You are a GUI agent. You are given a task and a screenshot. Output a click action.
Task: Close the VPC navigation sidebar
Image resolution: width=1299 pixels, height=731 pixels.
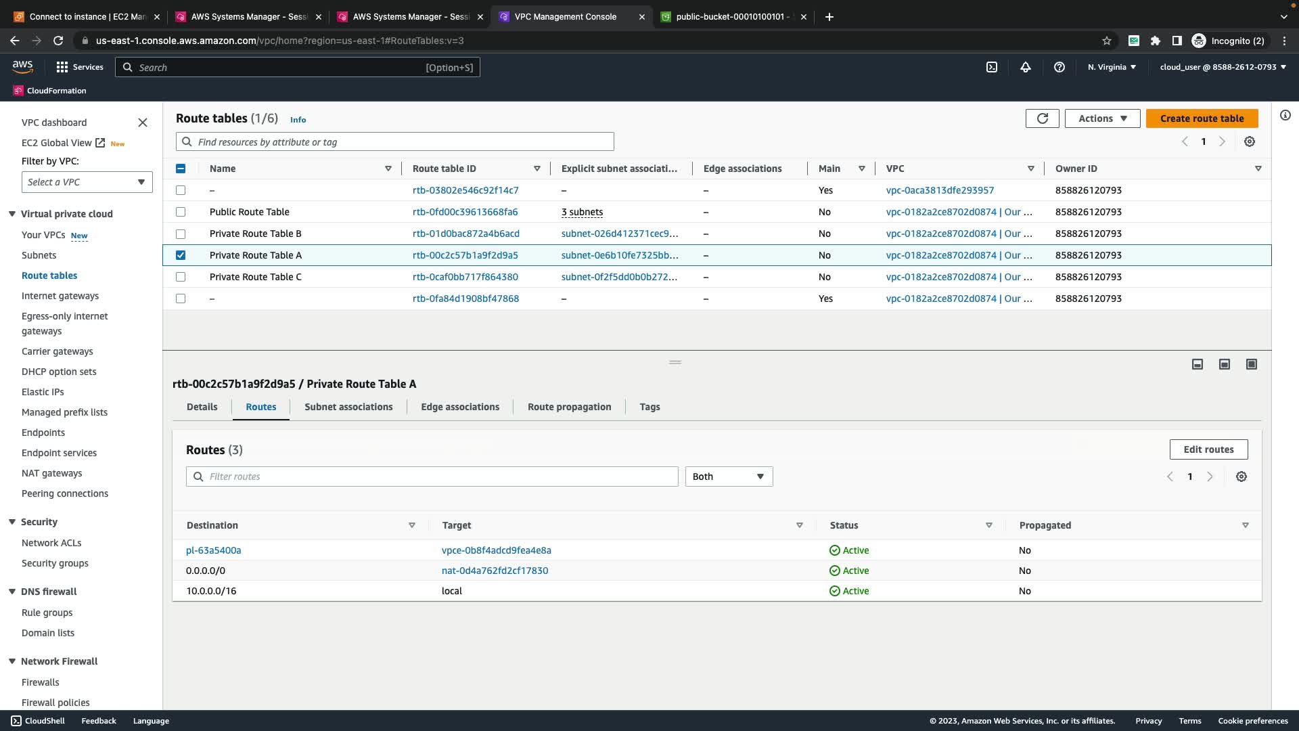click(x=143, y=123)
